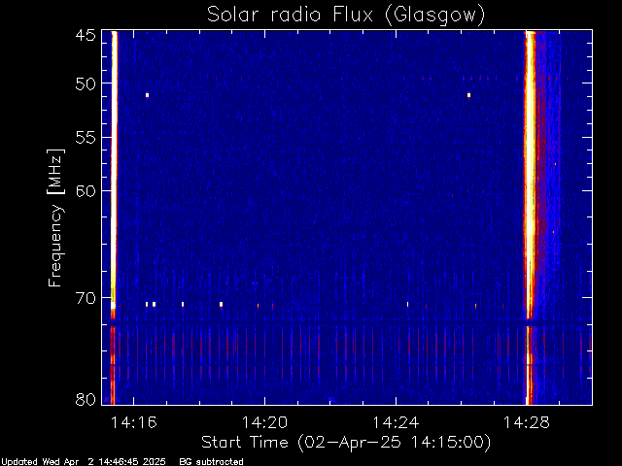Click the 'Updated Wed Apr 2 14:46:45 2025' text
Viewport: 622px width, 466px height.
[x=84, y=462]
